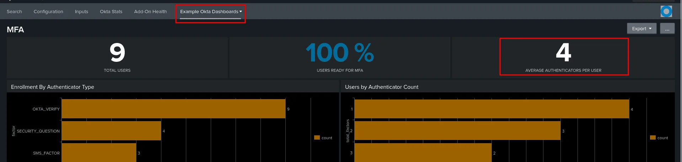
Task: Click the Enrollment By Authenticator Type title
Action: (x=53, y=87)
